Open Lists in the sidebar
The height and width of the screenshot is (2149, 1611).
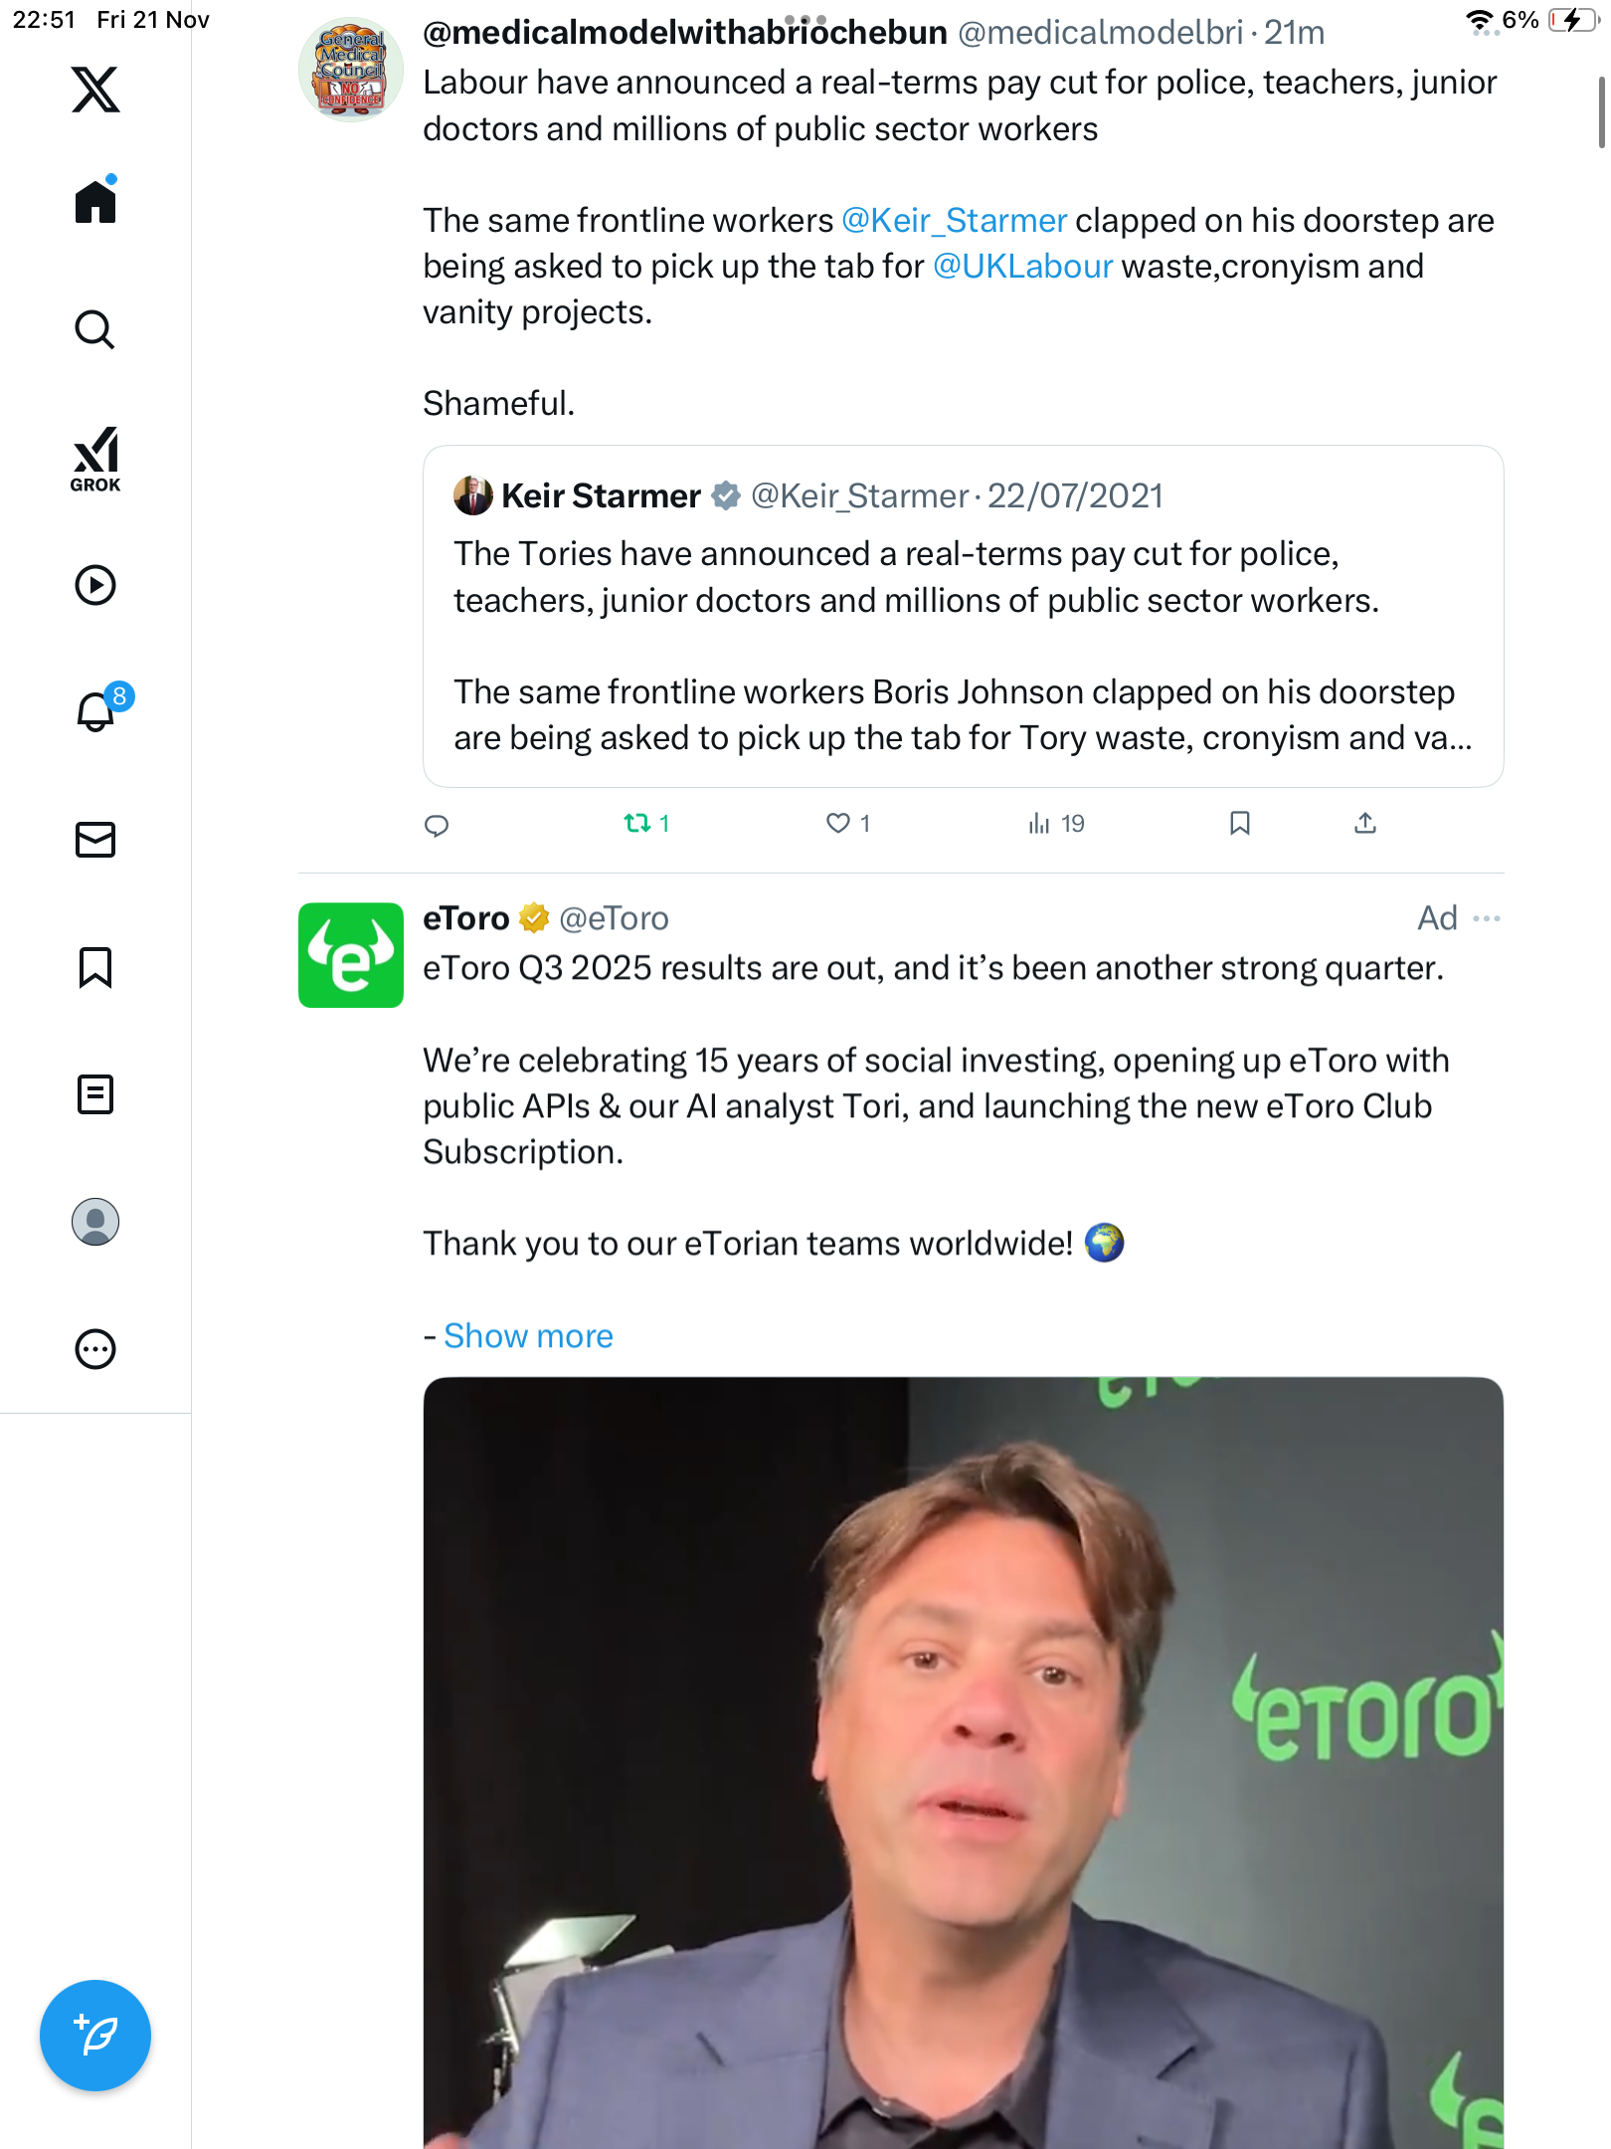point(95,1094)
